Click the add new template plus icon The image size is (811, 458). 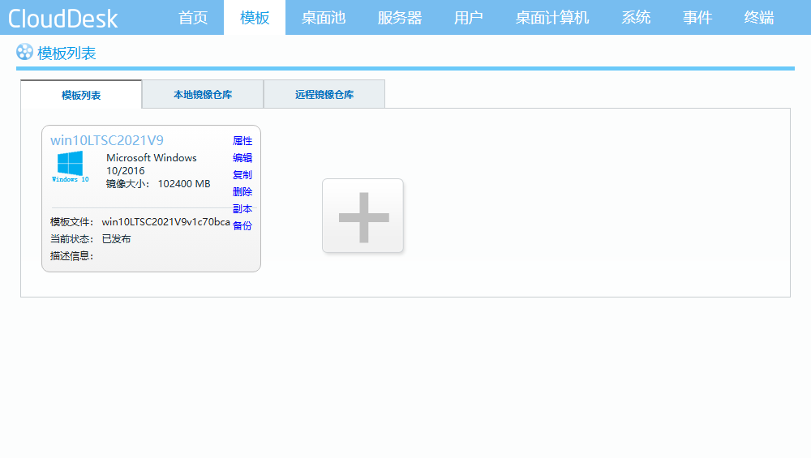click(x=363, y=216)
